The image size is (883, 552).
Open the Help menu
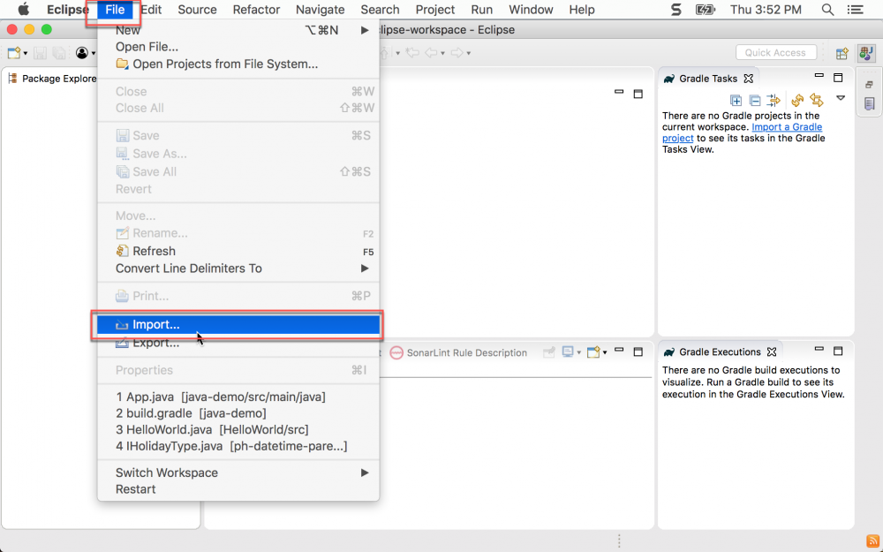click(582, 10)
